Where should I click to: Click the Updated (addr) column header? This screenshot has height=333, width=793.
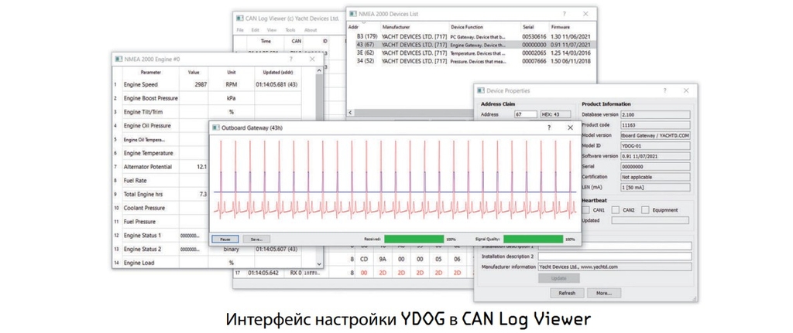(280, 72)
